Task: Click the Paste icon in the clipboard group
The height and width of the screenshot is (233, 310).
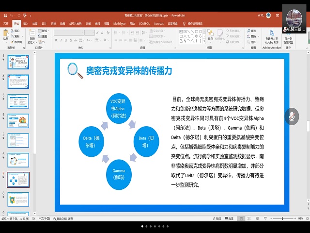Action: tap(6, 35)
